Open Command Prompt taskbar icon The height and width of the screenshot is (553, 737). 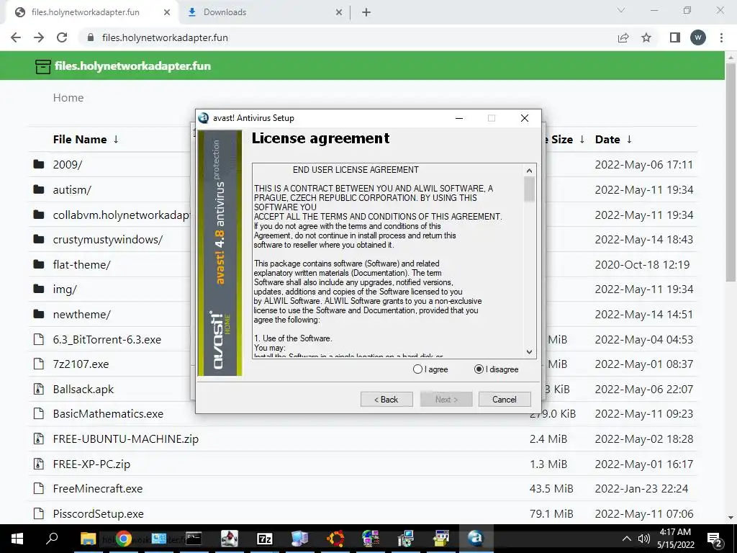[194, 539]
